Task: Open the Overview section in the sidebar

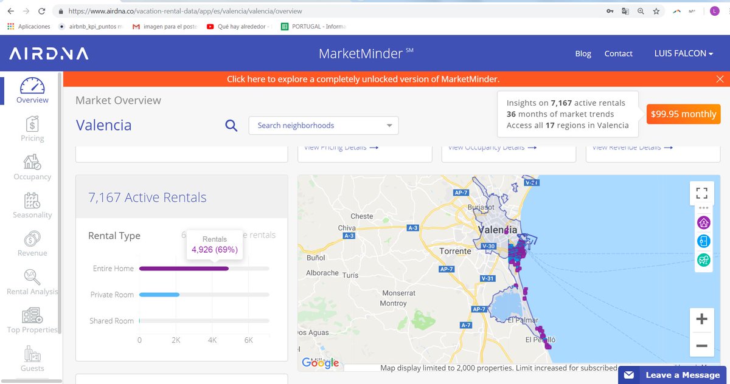Action: point(32,90)
